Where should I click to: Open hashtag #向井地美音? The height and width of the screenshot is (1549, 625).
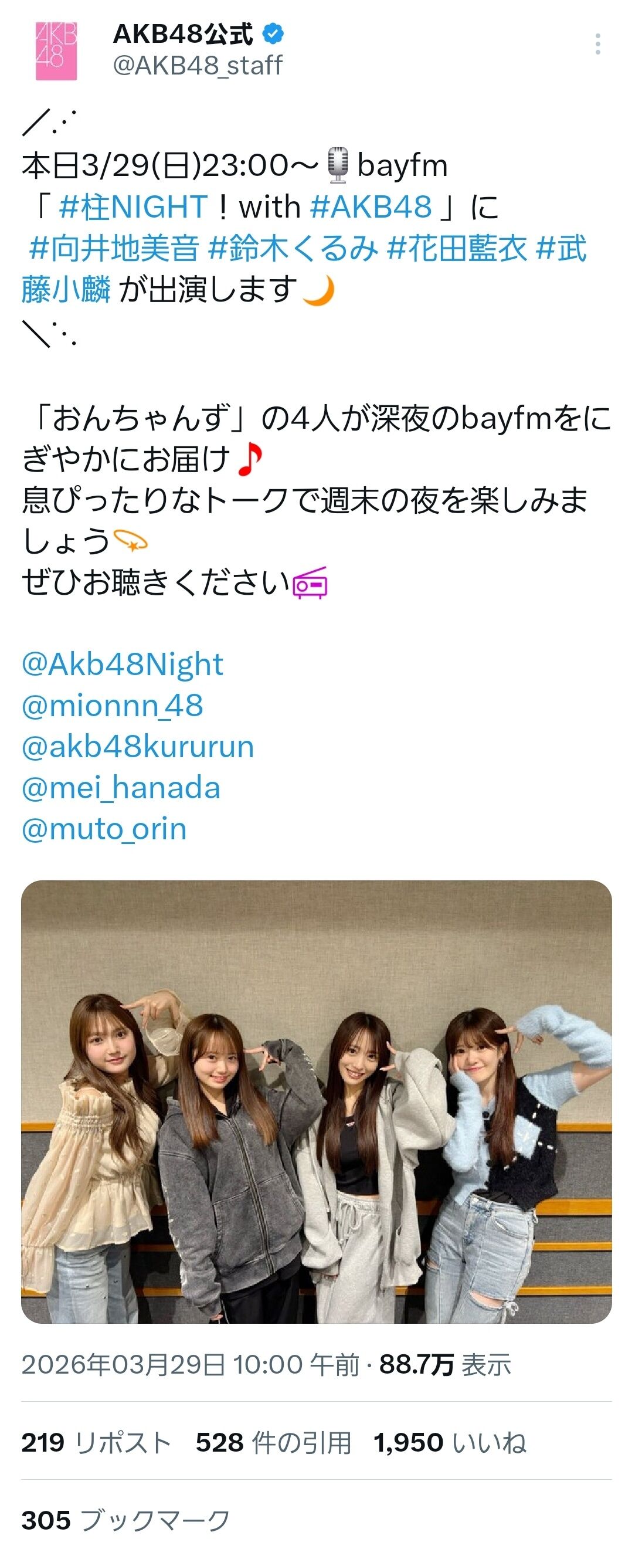(x=114, y=248)
